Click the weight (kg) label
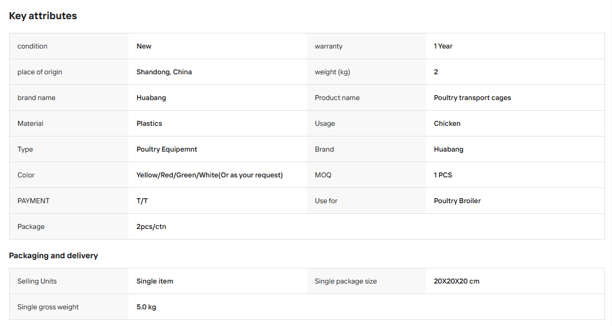This screenshot has height=326, width=612. tap(332, 72)
